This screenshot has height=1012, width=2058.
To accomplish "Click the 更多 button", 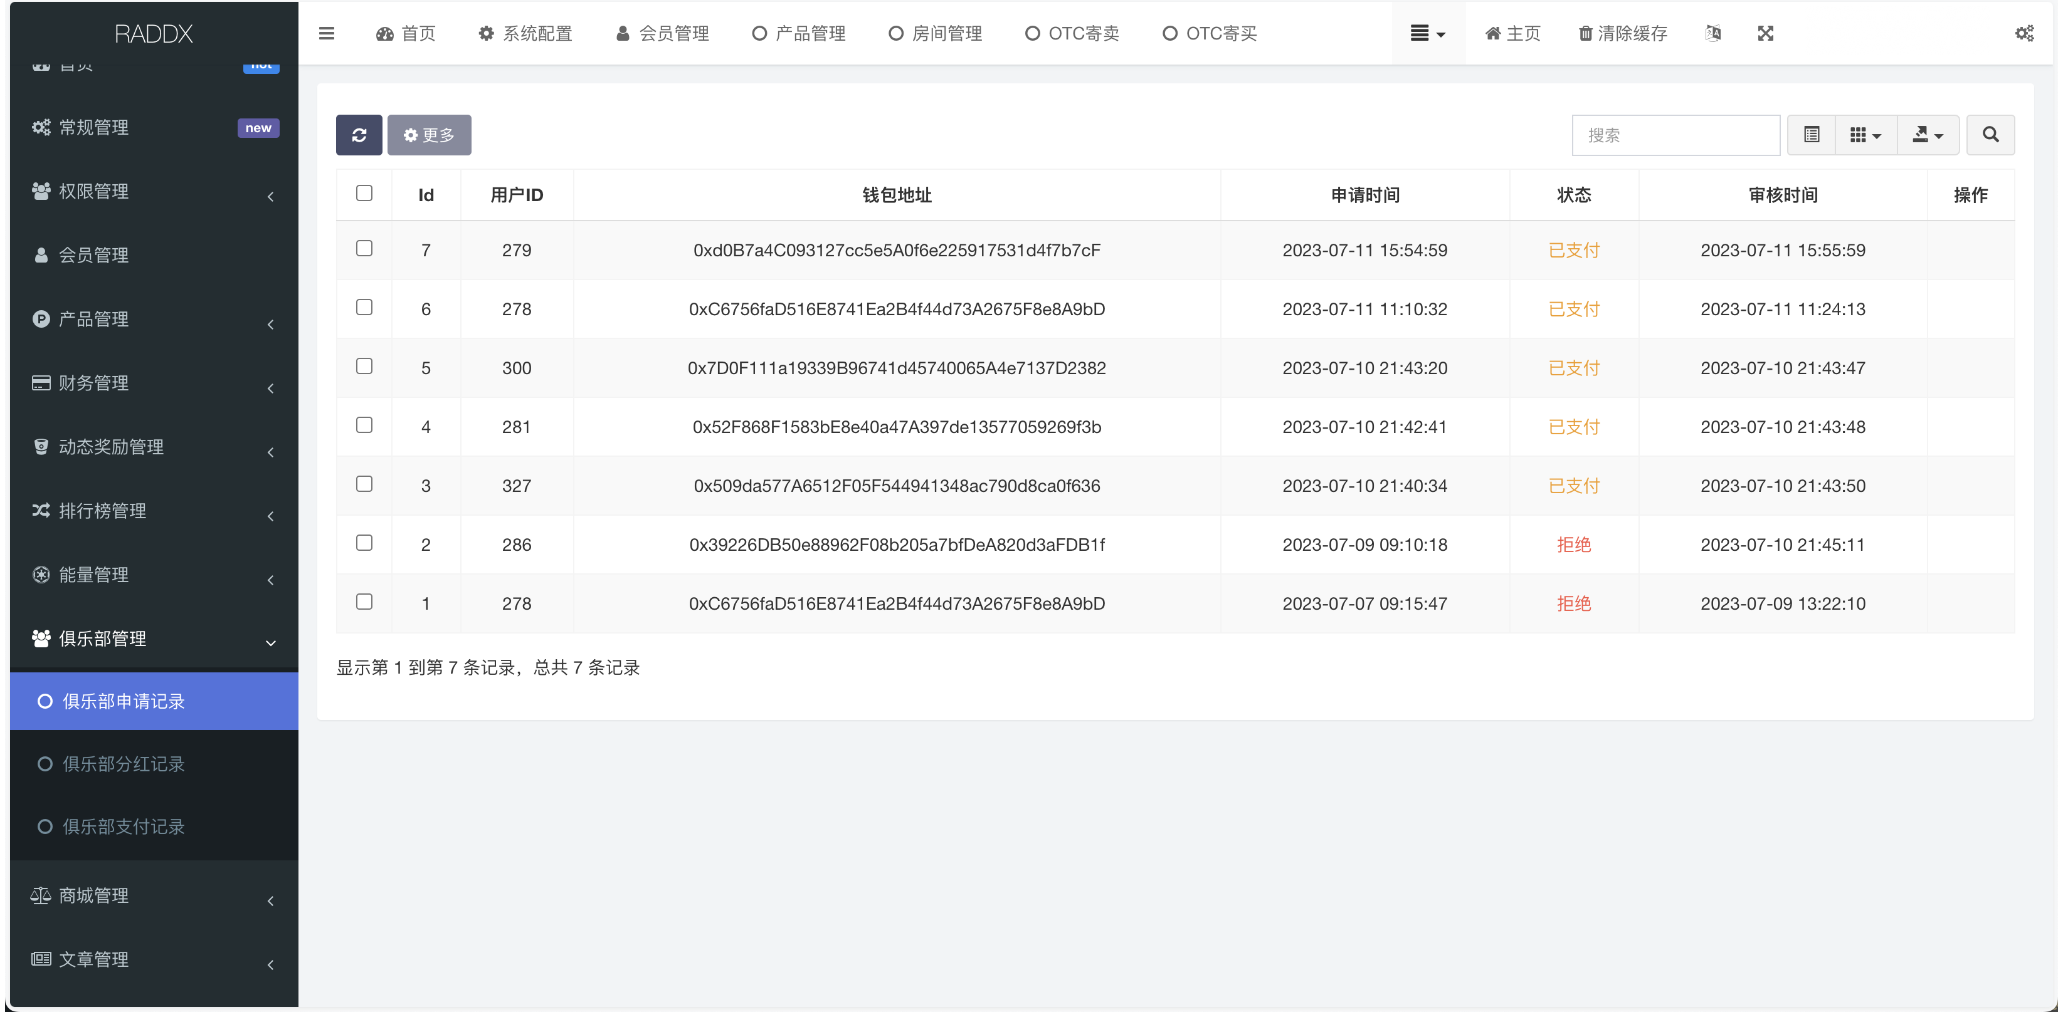I will [x=429, y=135].
